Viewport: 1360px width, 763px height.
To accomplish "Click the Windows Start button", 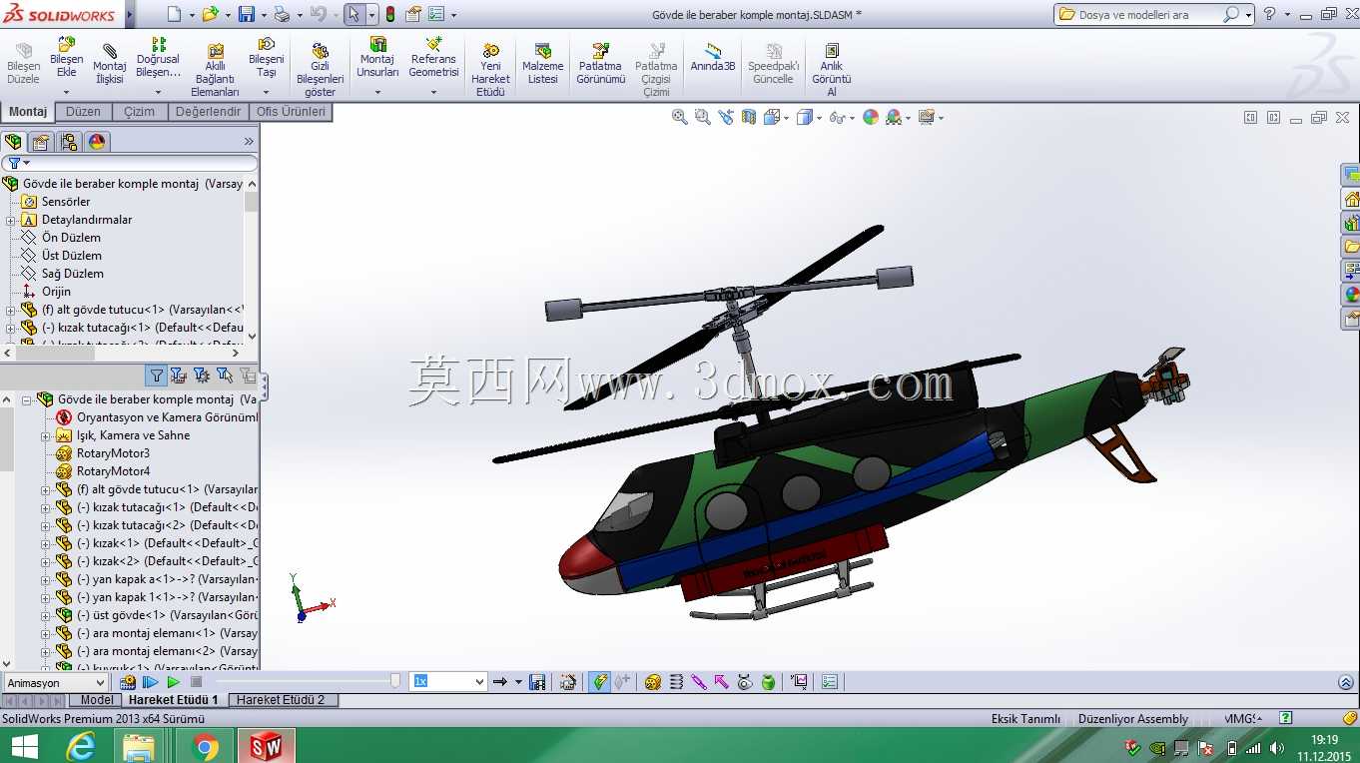I will (24, 746).
